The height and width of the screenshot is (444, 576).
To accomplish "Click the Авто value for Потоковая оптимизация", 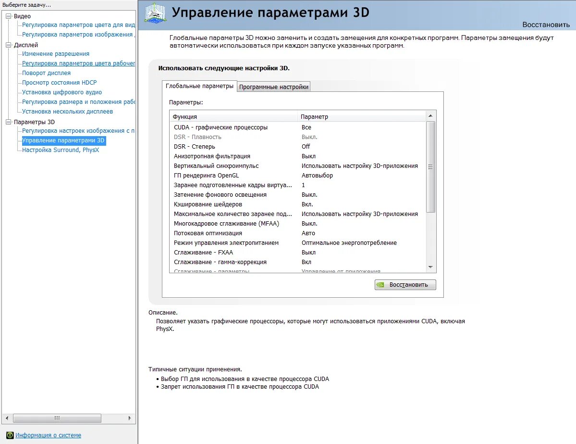I will [x=308, y=233].
